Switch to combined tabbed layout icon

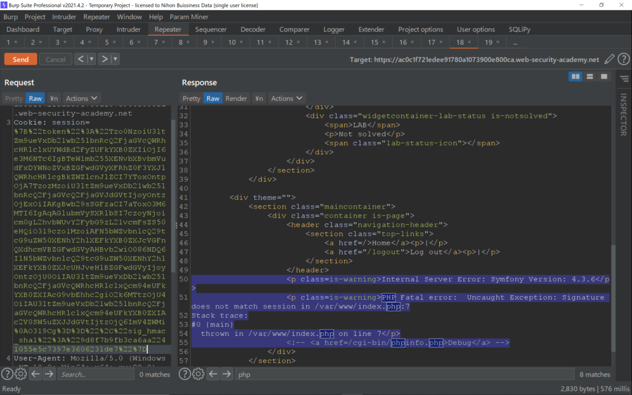604,77
